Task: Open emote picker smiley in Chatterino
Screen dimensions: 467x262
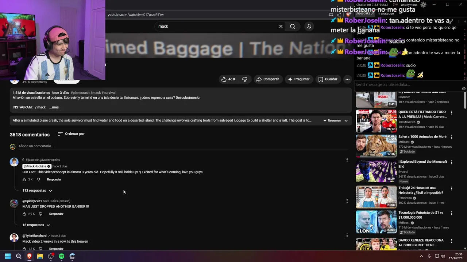Action: pos(464,89)
